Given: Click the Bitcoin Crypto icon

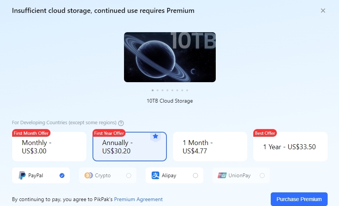Looking at the screenshot, I should point(89,175).
